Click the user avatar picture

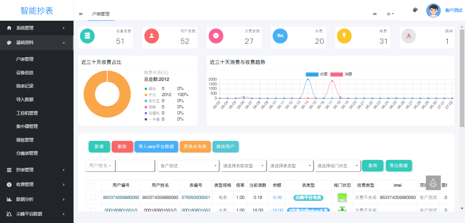pyautogui.click(x=433, y=11)
